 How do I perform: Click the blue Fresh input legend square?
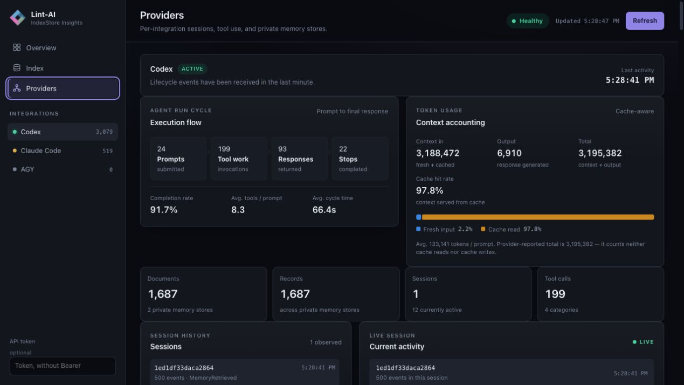pos(418,229)
